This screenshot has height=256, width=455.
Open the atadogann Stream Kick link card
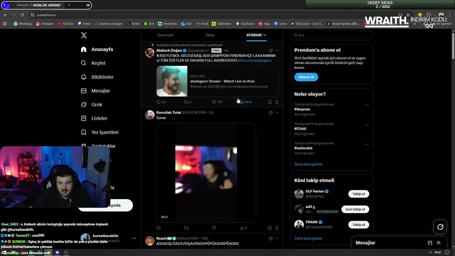point(218,81)
